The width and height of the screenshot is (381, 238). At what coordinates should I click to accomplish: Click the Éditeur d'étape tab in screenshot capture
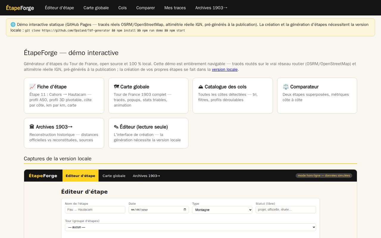tap(80, 176)
